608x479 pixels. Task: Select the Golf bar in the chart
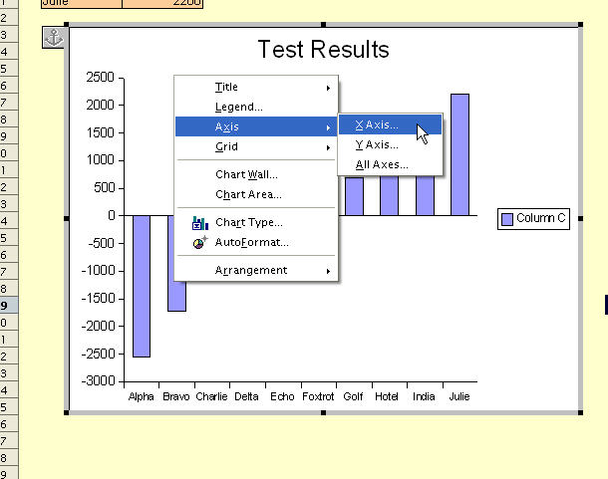tap(354, 196)
